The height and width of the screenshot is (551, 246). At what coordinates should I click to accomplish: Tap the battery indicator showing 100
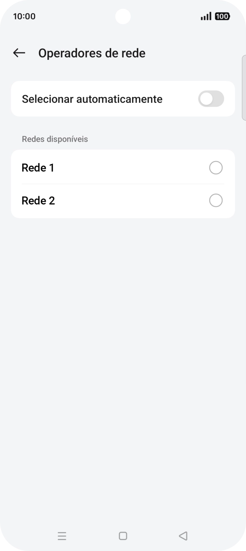(222, 16)
